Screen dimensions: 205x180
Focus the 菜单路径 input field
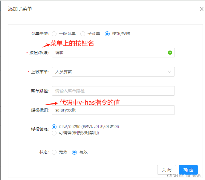click(x=113, y=91)
